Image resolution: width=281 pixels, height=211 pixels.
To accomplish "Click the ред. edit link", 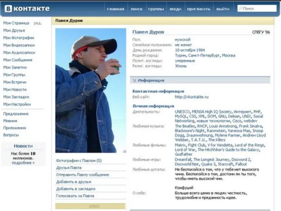I will [x=38, y=23].
